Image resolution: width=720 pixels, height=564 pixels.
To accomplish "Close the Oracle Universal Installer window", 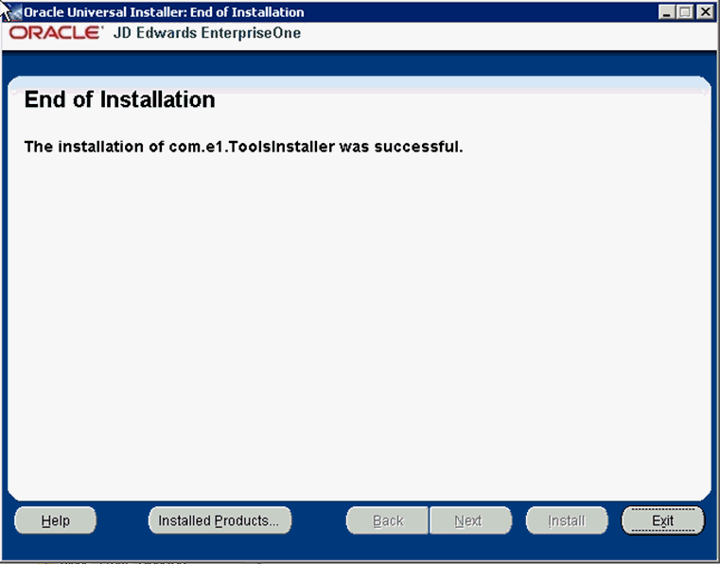I will [705, 12].
